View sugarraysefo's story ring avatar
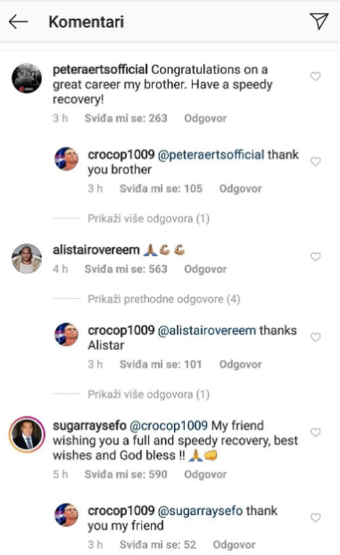 [27, 435]
